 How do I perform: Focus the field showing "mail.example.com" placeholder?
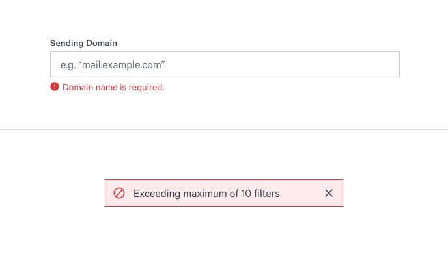point(225,64)
